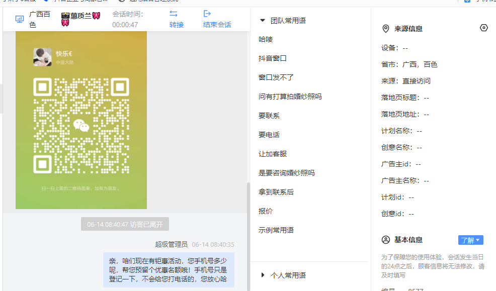This screenshot has height=291, width=496.
Task: Click the visitor location 广西百色
Action: 40,19
